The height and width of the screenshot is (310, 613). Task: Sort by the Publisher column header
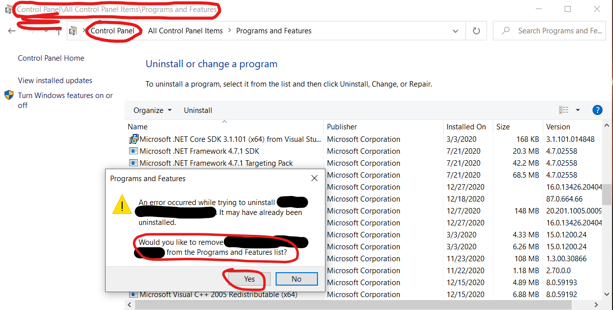tap(383, 127)
